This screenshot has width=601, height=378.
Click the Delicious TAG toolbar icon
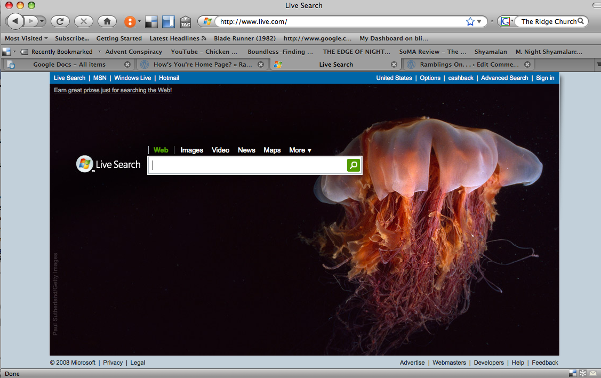186,22
